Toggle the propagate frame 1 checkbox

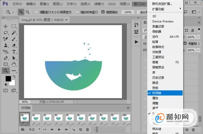[185, 43]
